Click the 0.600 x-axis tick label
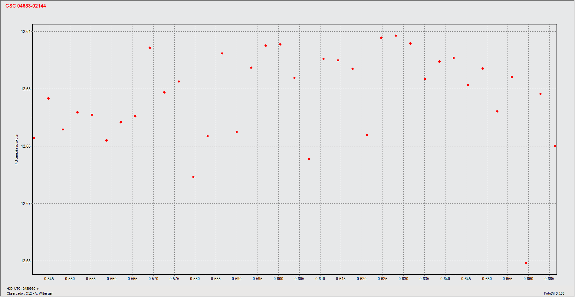The image size is (575, 297). pos(278,279)
